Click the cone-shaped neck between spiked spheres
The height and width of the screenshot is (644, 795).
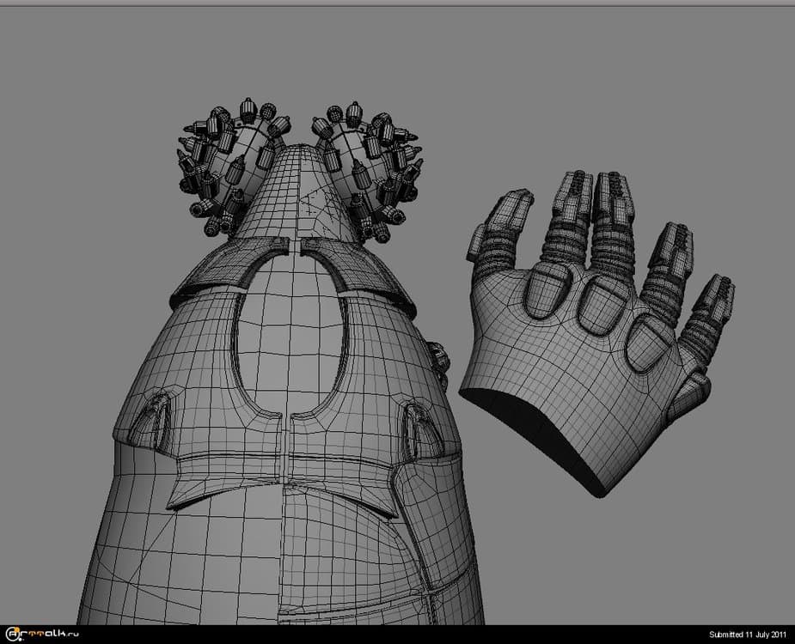click(x=295, y=193)
